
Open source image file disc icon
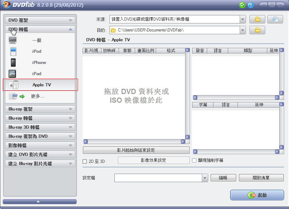coord(275,19)
